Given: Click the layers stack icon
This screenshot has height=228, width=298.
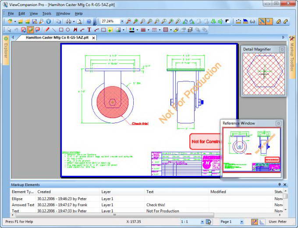Looking at the screenshot, I should point(190,30).
